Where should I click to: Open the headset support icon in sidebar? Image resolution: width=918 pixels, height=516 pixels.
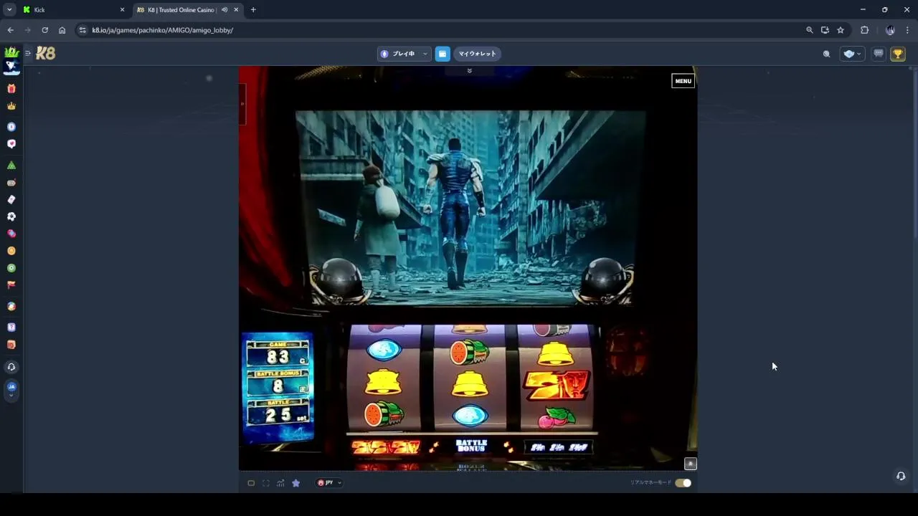click(11, 367)
